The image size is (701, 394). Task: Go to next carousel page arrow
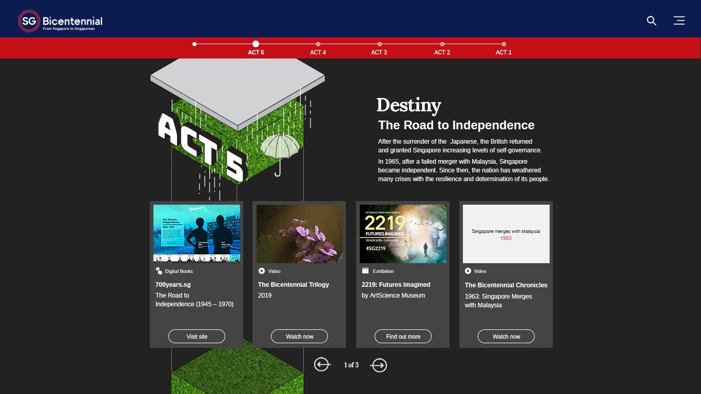click(x=379, y=365)
